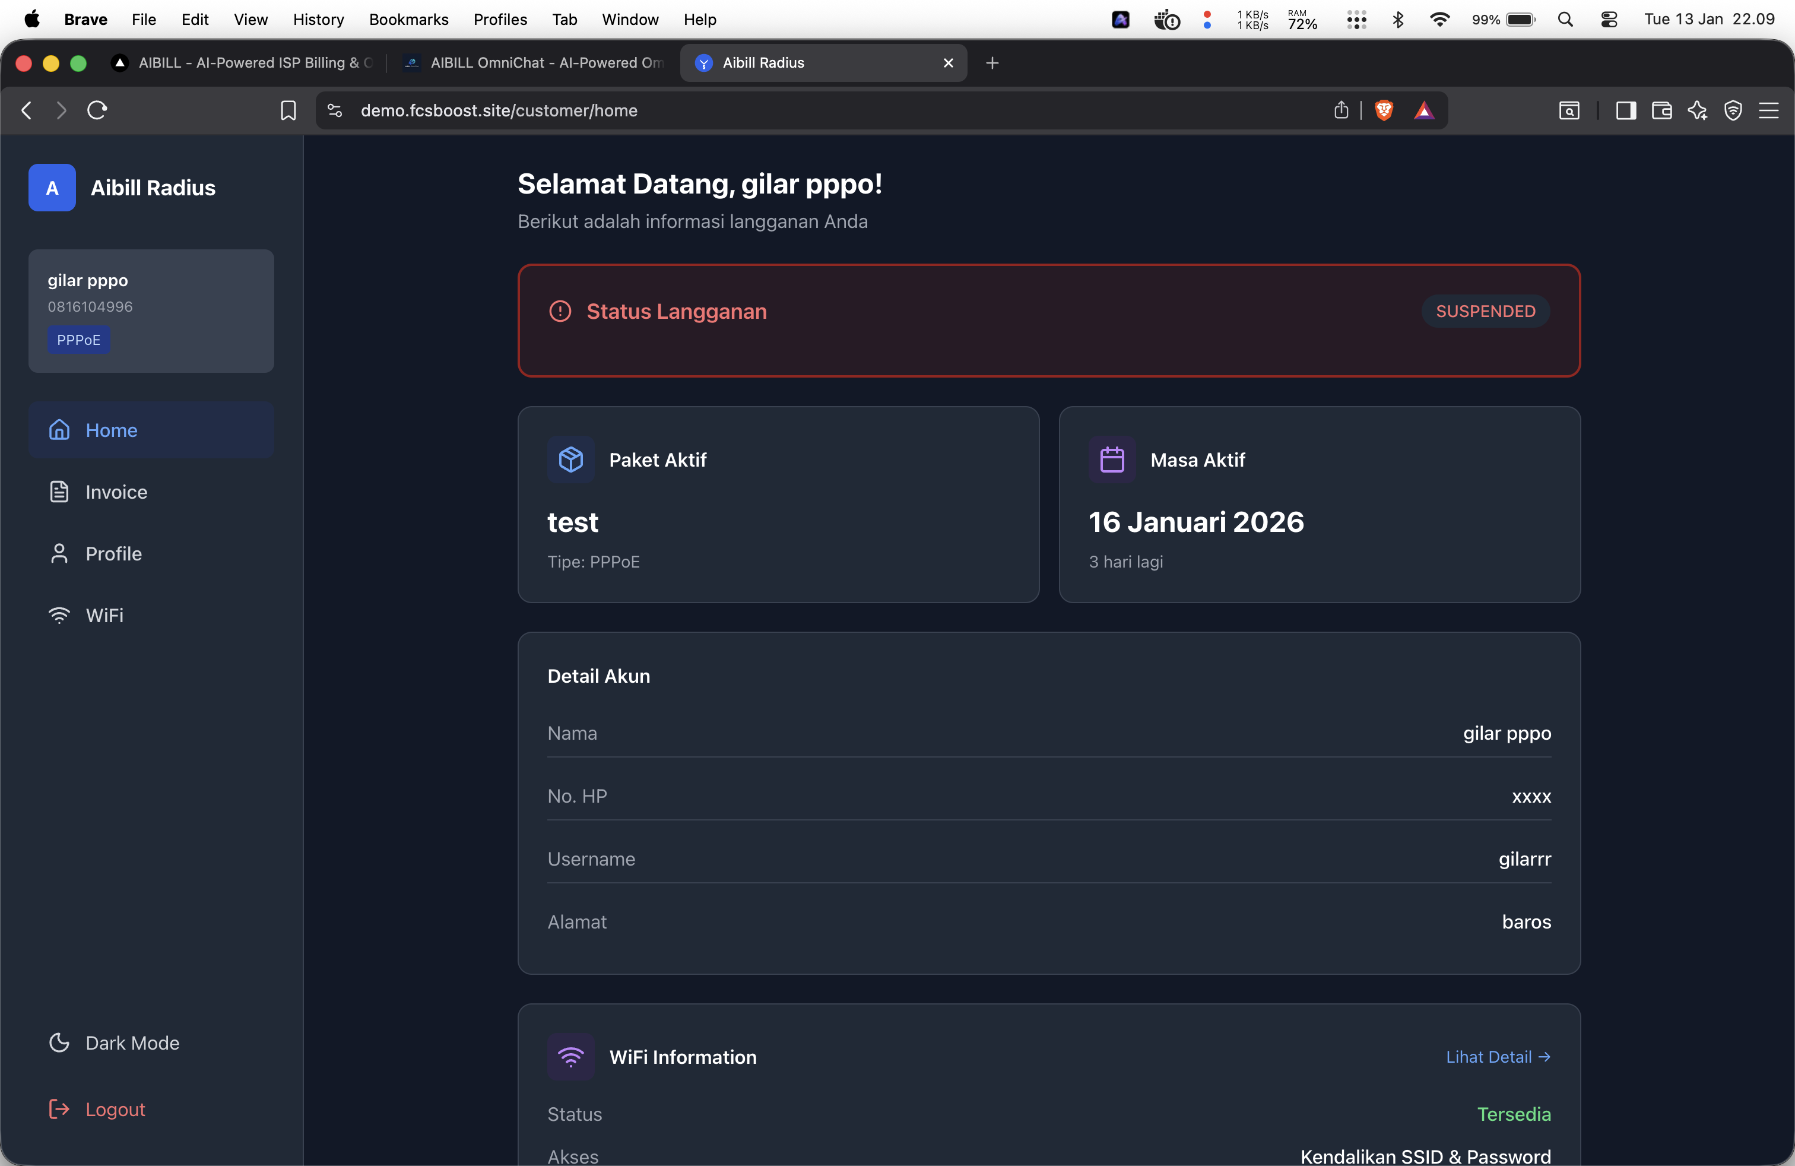The width and height of the screenshot is (1795, 1166).
Task: Click the address bar URL
Action: point(499,111)
